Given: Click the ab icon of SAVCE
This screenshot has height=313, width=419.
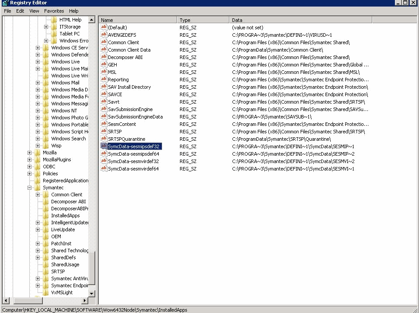Looking at the screenshot, I should click(x=104, y=94).
